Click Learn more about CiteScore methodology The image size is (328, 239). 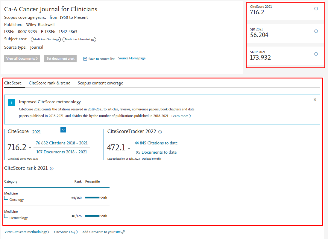coord(180,116)
